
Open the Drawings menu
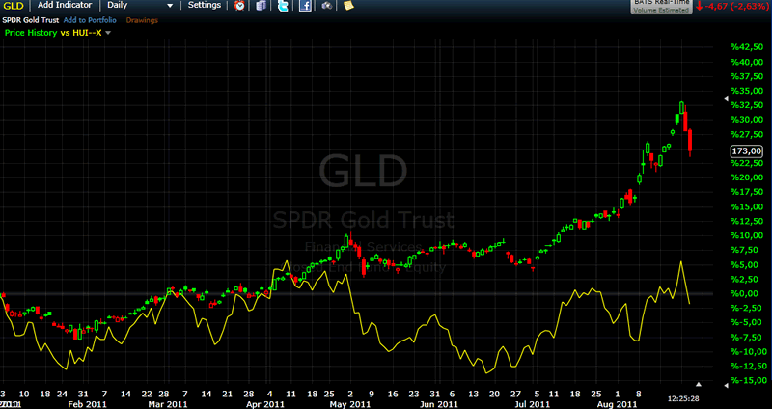click(142, 20)
